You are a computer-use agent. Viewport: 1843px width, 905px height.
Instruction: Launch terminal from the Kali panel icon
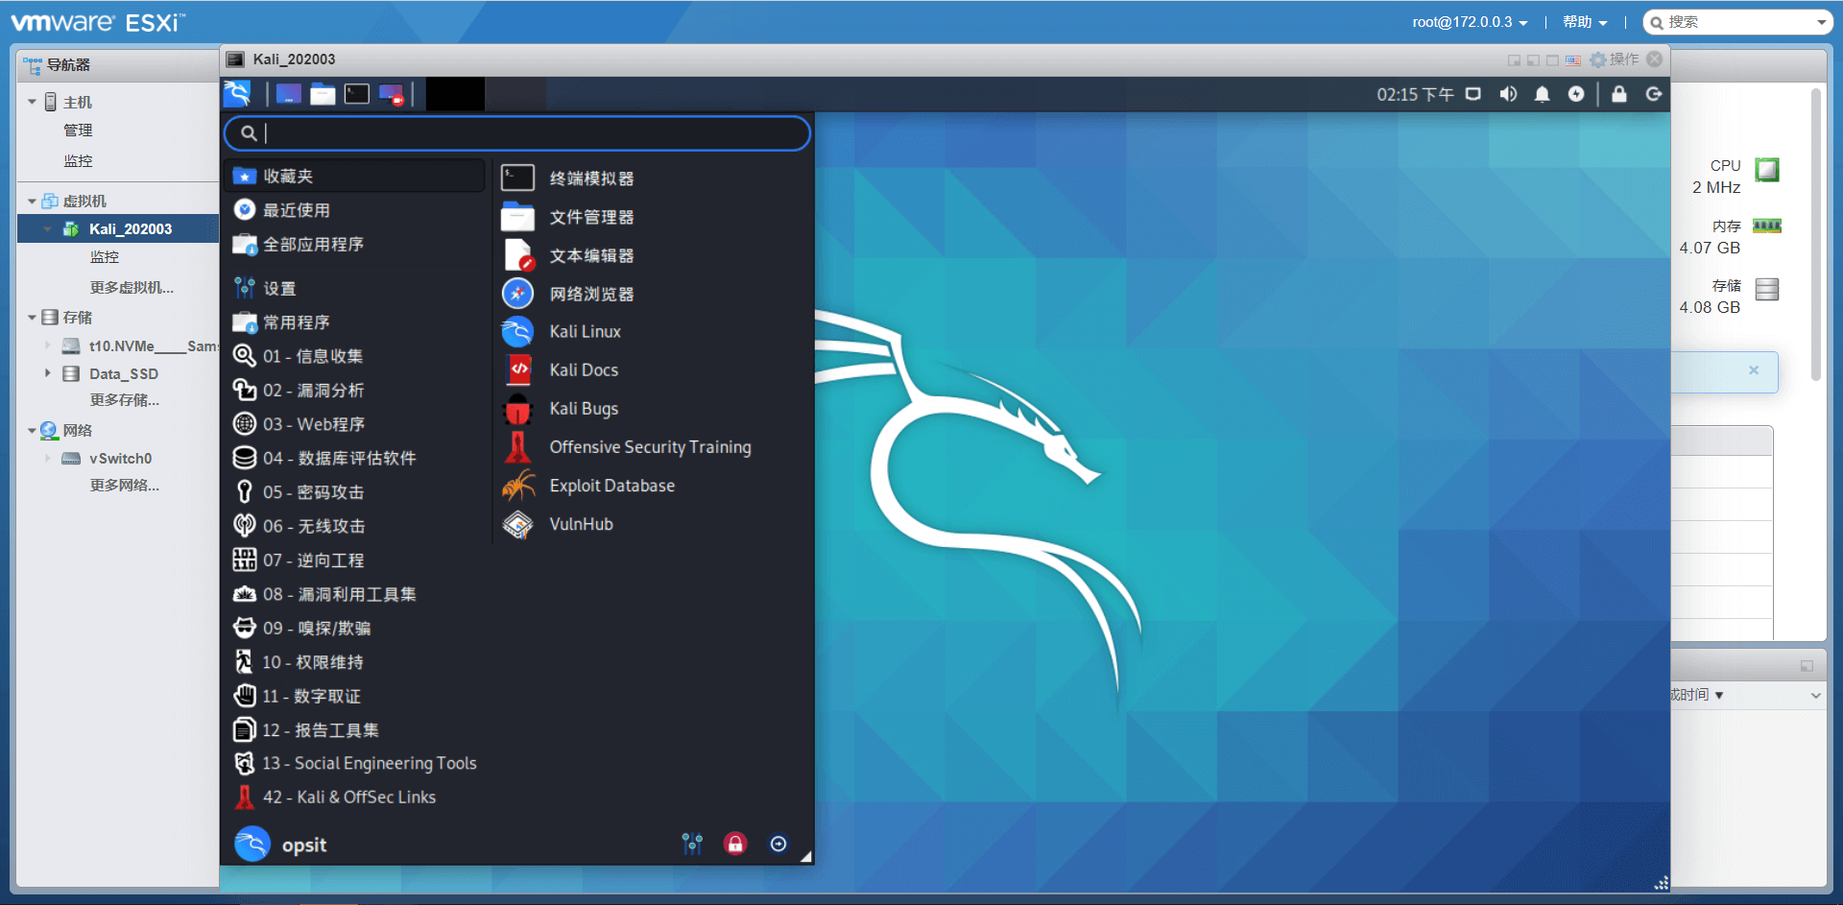(357, 94)
